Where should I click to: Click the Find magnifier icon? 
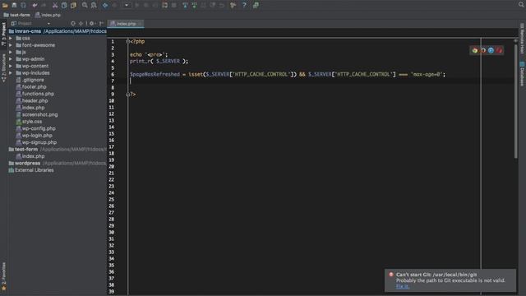(85, 5)
